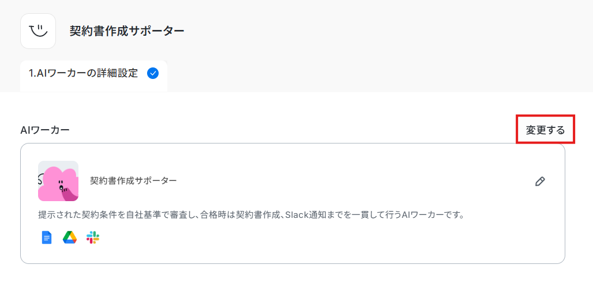Click the worker description text about Slack通知
Screen dimensions: 593x287
coord(251,216)
